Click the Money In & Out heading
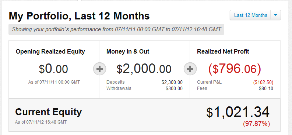The height and width of the screenshot is (135, 292). pos(128,52)
